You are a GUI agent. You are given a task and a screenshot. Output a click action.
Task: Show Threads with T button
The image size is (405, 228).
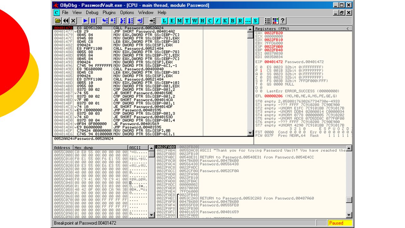(187, 21)
